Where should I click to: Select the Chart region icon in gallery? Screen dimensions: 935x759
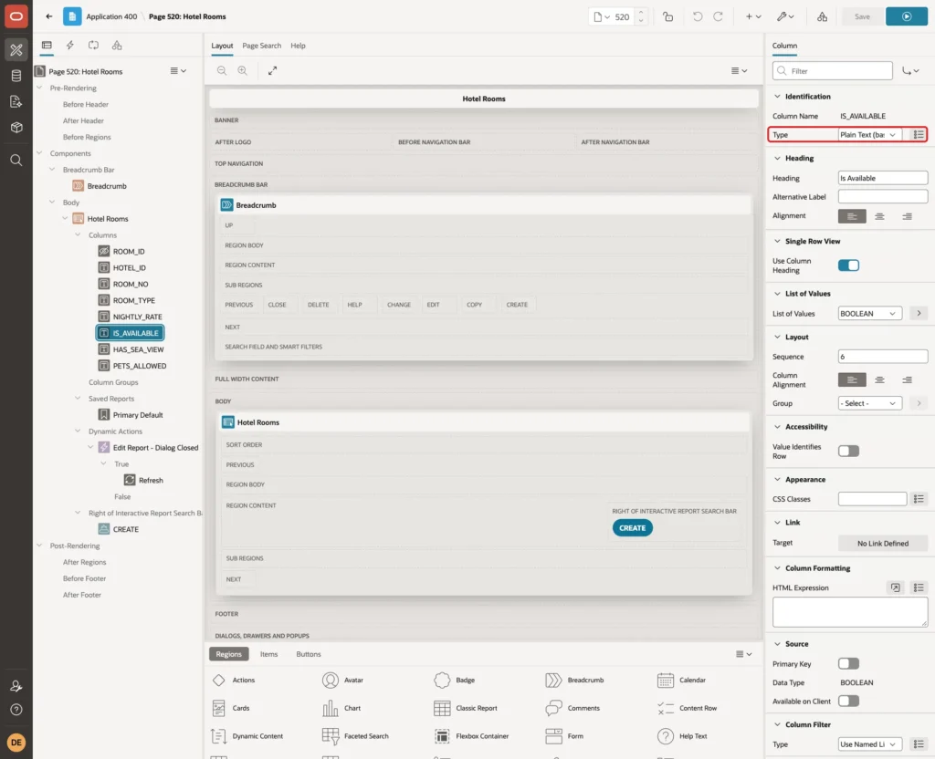[331, 708]
